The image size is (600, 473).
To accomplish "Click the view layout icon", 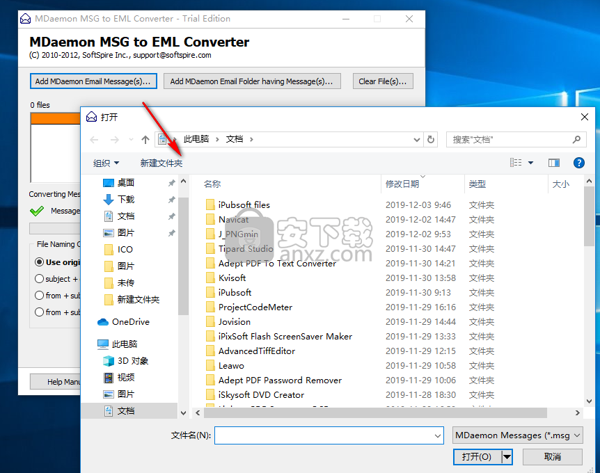I will coord(516,163).
